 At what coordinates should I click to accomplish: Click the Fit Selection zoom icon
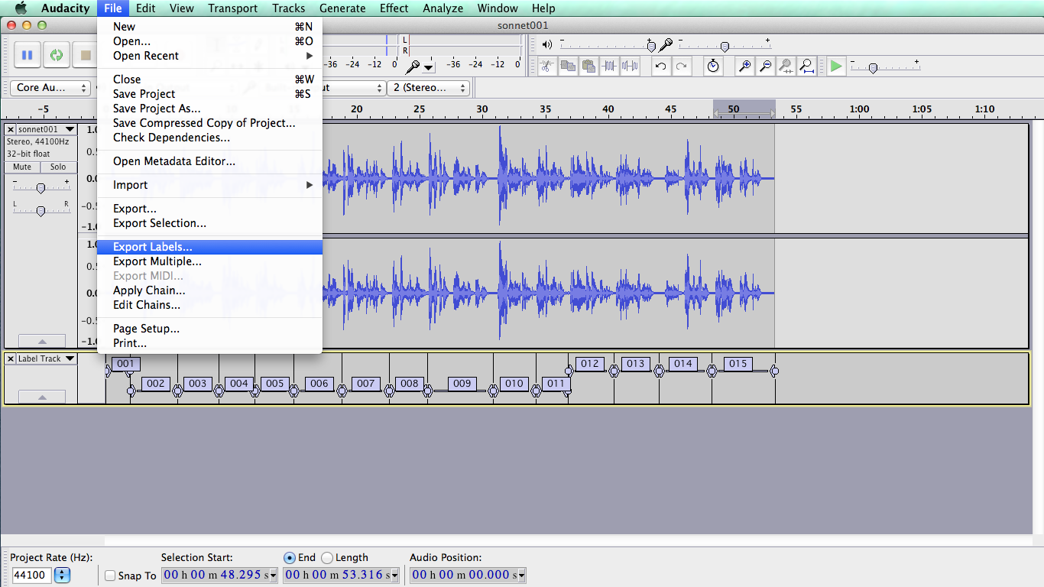786,66
